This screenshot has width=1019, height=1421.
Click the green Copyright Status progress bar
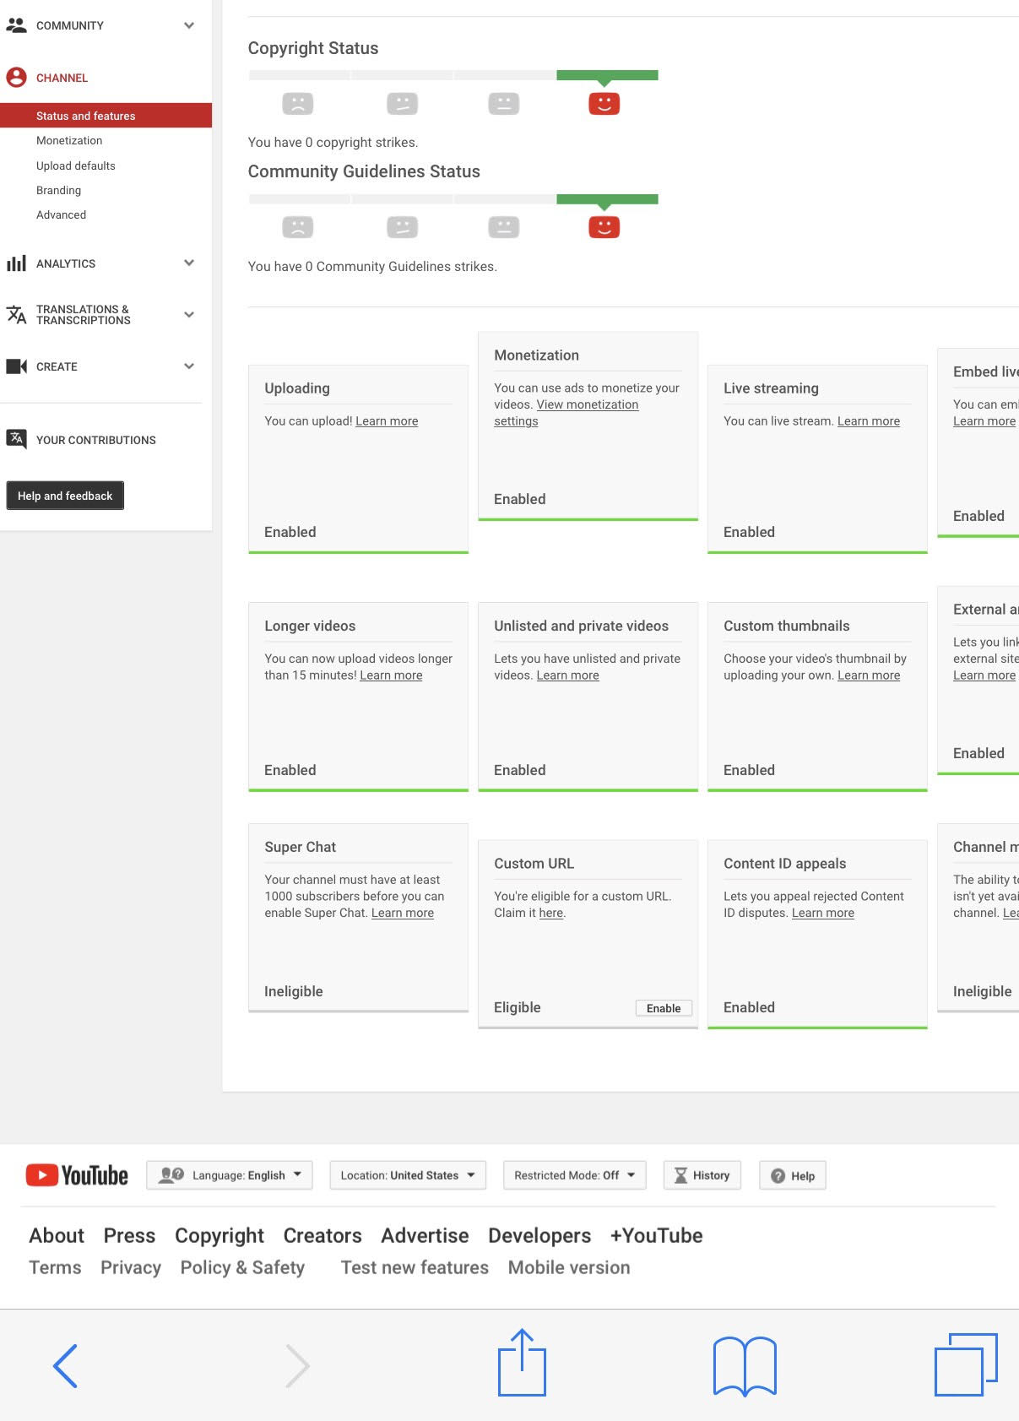tap(607, 75)
